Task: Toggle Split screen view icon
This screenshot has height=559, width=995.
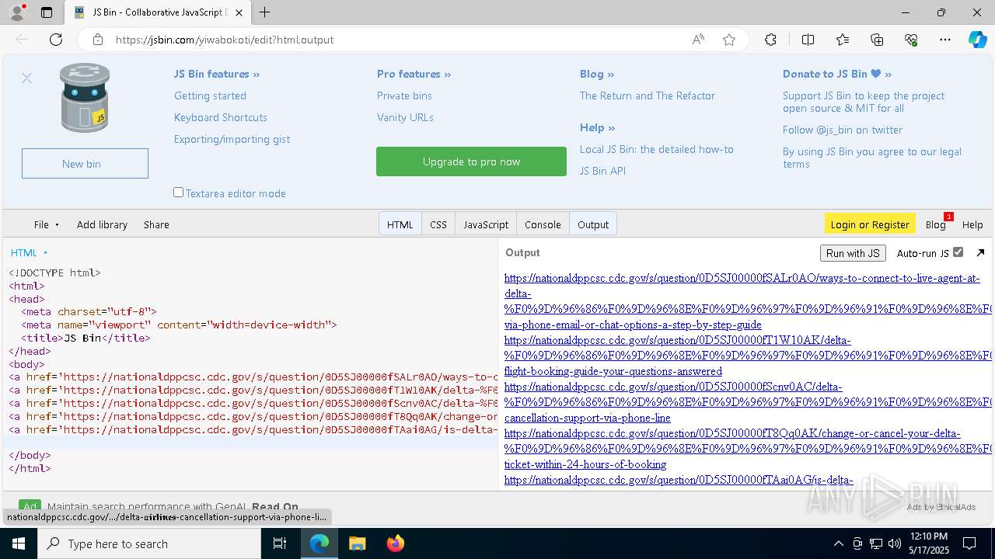Action: [808, 40]
